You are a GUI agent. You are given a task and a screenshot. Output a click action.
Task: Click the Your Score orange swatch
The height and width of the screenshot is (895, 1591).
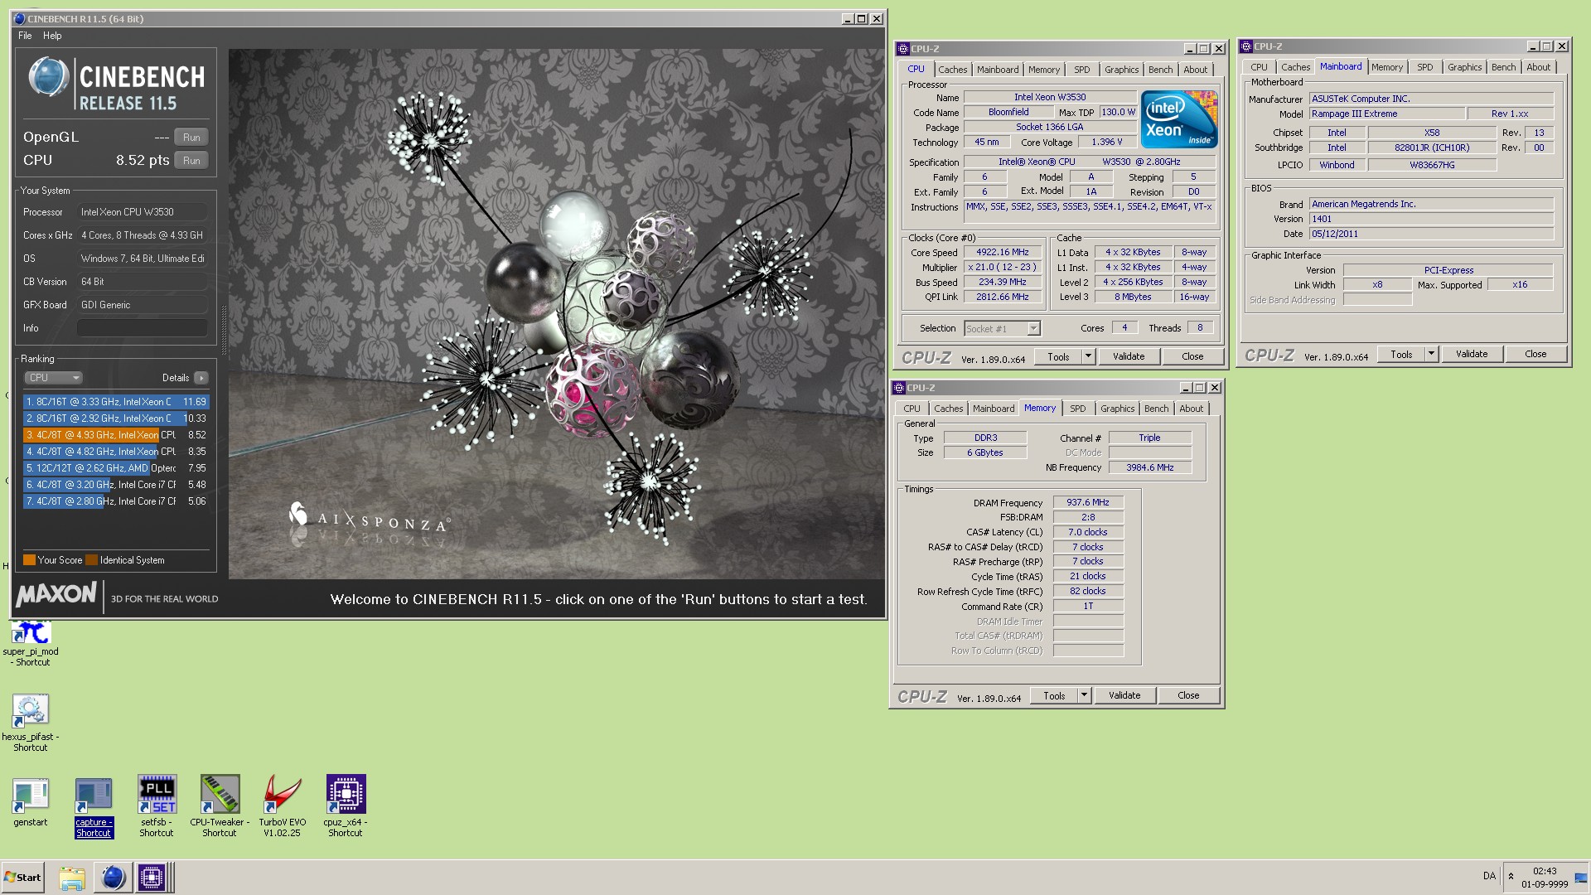point(29,560)
